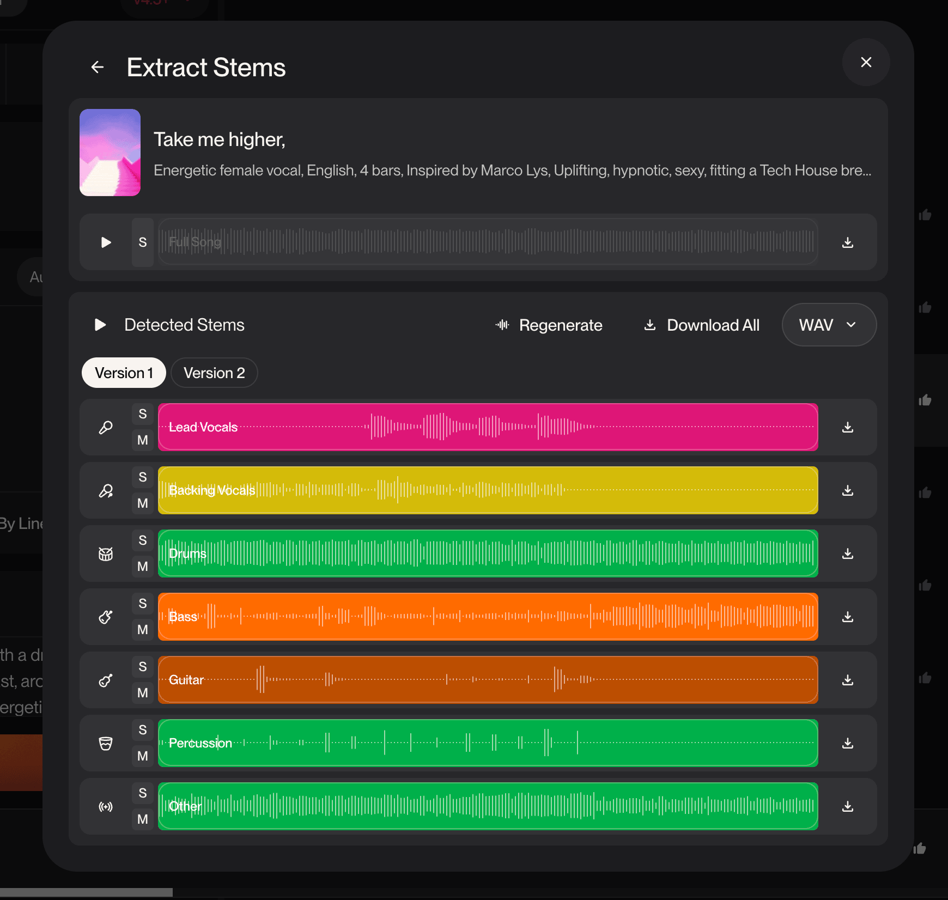948x900 pixels.
Task: Download the Full Song track
Action: tap(847, 242)
